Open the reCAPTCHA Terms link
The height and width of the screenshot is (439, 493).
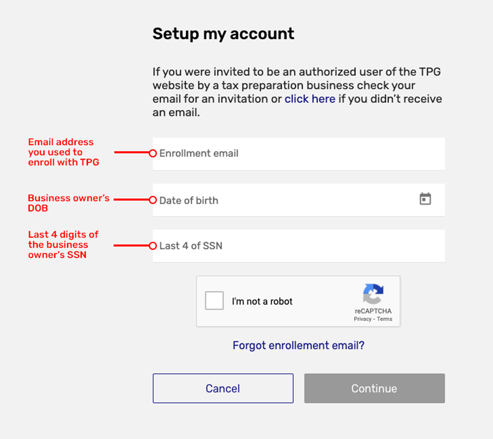385,319
